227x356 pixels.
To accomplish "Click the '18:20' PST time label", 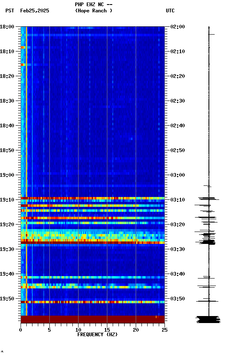I will (7, 76).
